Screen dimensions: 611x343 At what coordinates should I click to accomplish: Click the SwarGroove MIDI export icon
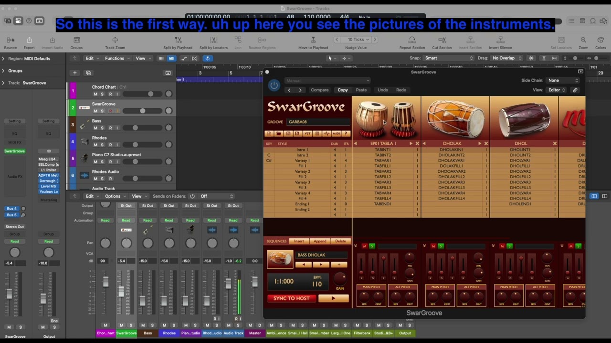tap(336, 134)
